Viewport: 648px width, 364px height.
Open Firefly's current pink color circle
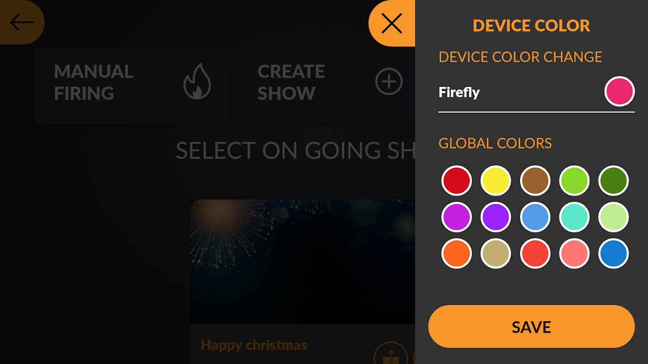click(619, 91)
